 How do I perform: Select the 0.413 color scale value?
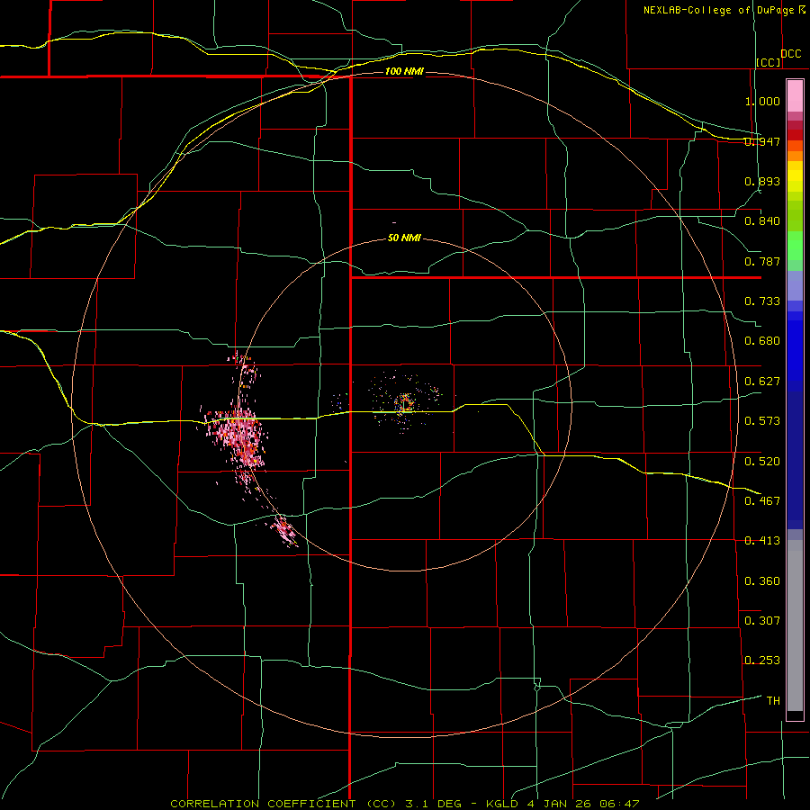[762, 541]
